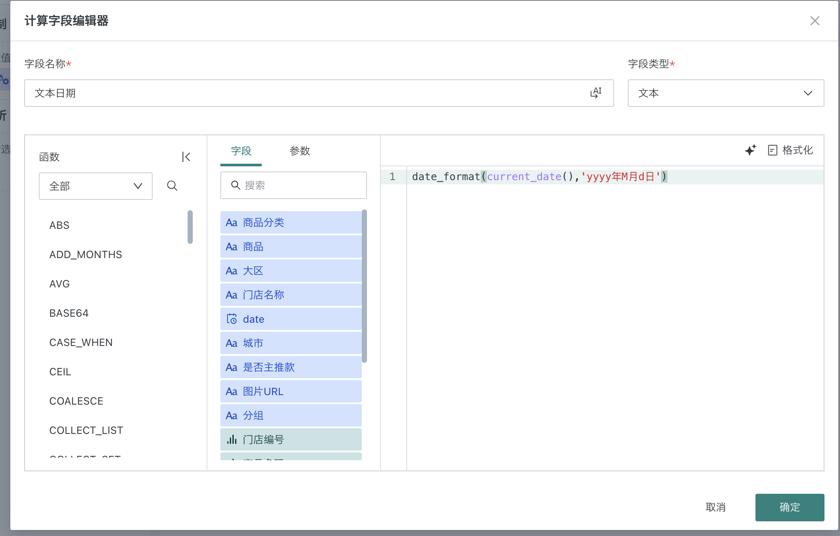The width and height of the screenshot is (840, 536).
Task: Click the search magnifier in the function panel
Action: tap(172, 186)
